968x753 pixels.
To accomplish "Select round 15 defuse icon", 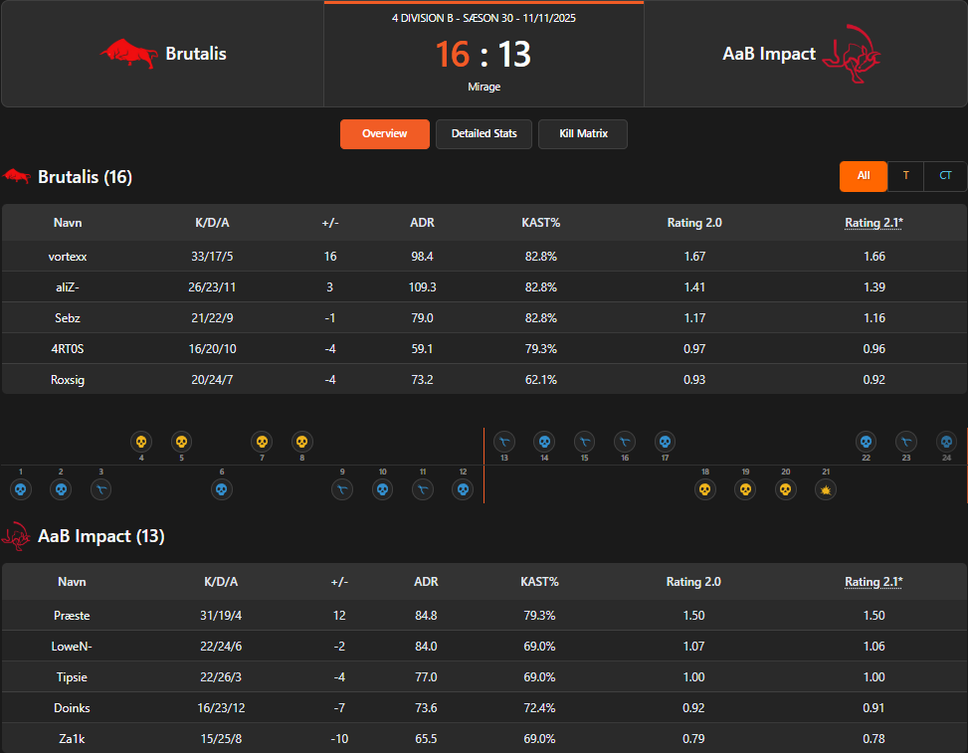I will click(x=585, y=442).
